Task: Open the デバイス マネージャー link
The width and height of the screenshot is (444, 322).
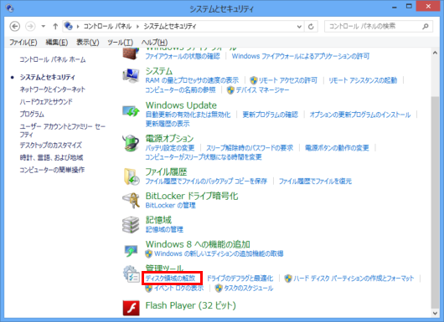Action: tap(262, 90)
